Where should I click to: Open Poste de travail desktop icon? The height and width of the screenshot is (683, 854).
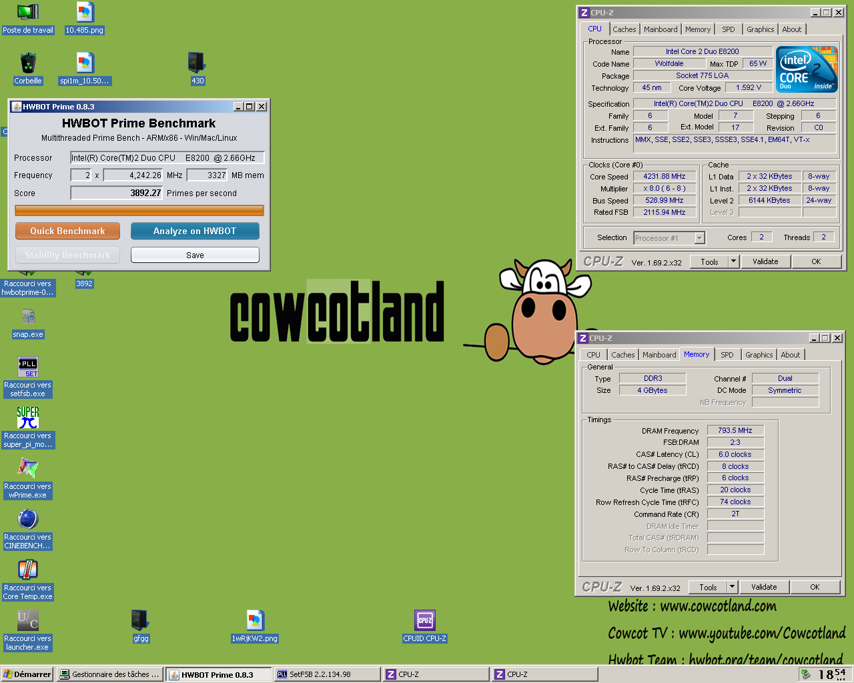point(27,12)
